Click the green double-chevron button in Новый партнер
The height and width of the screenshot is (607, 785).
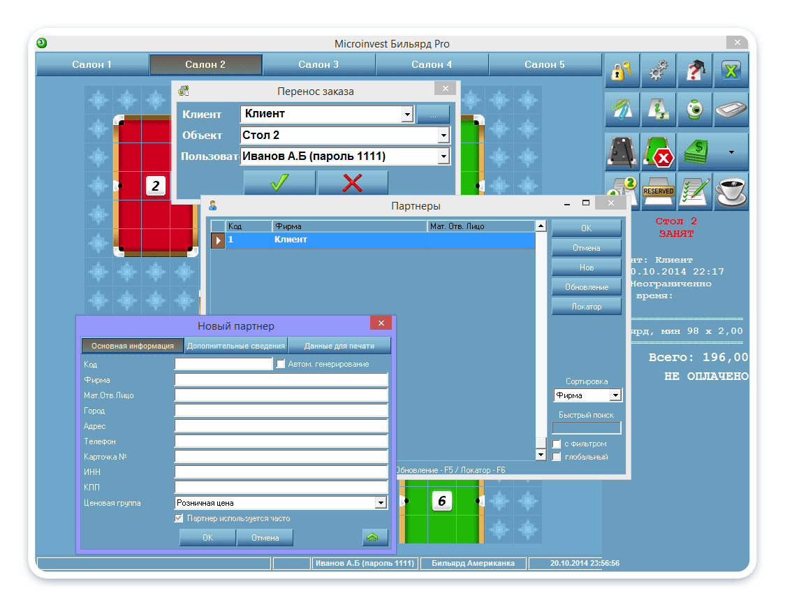click(x=375, y=537)
